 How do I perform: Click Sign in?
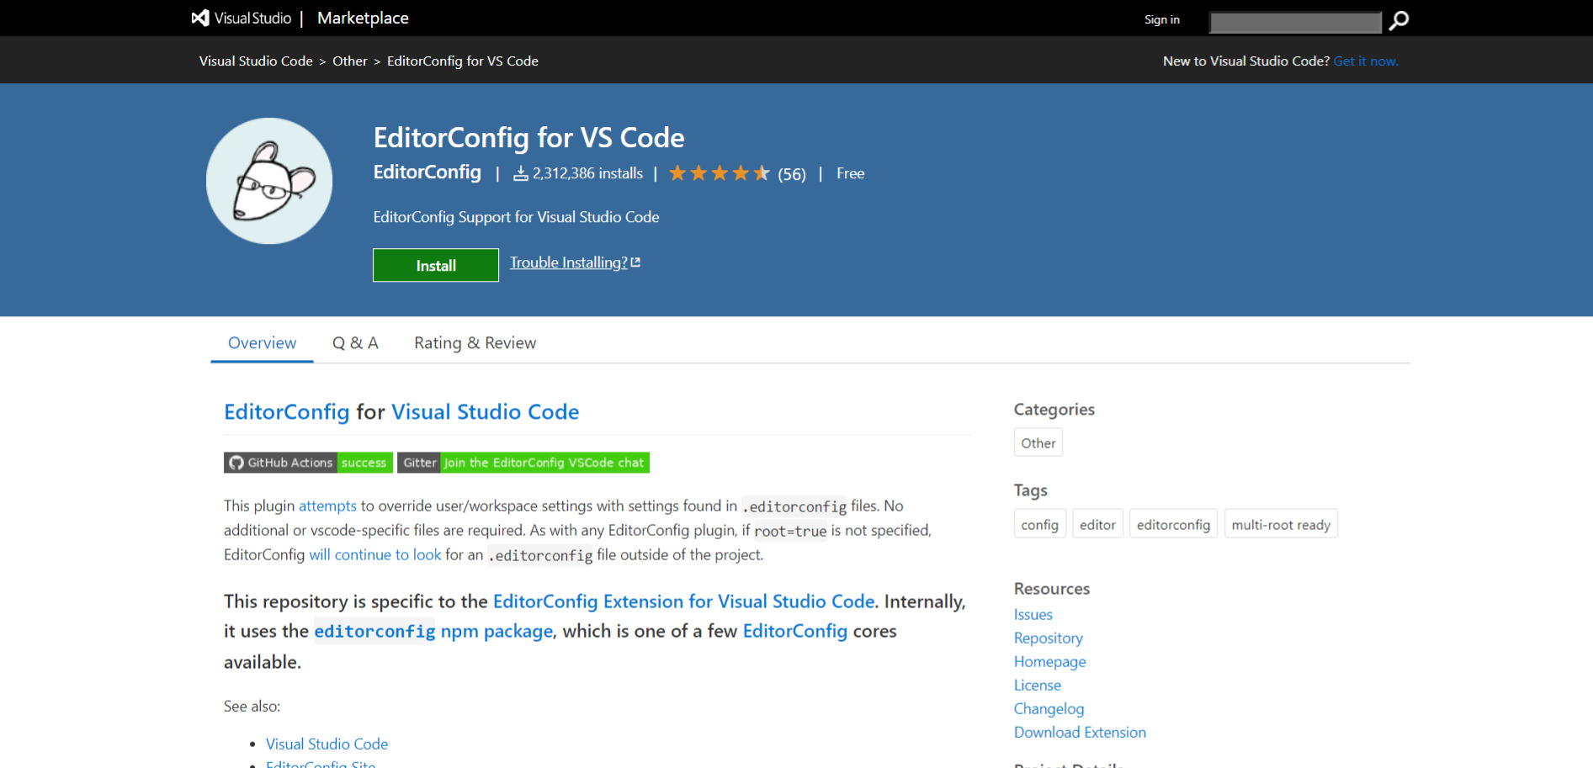1162,19
